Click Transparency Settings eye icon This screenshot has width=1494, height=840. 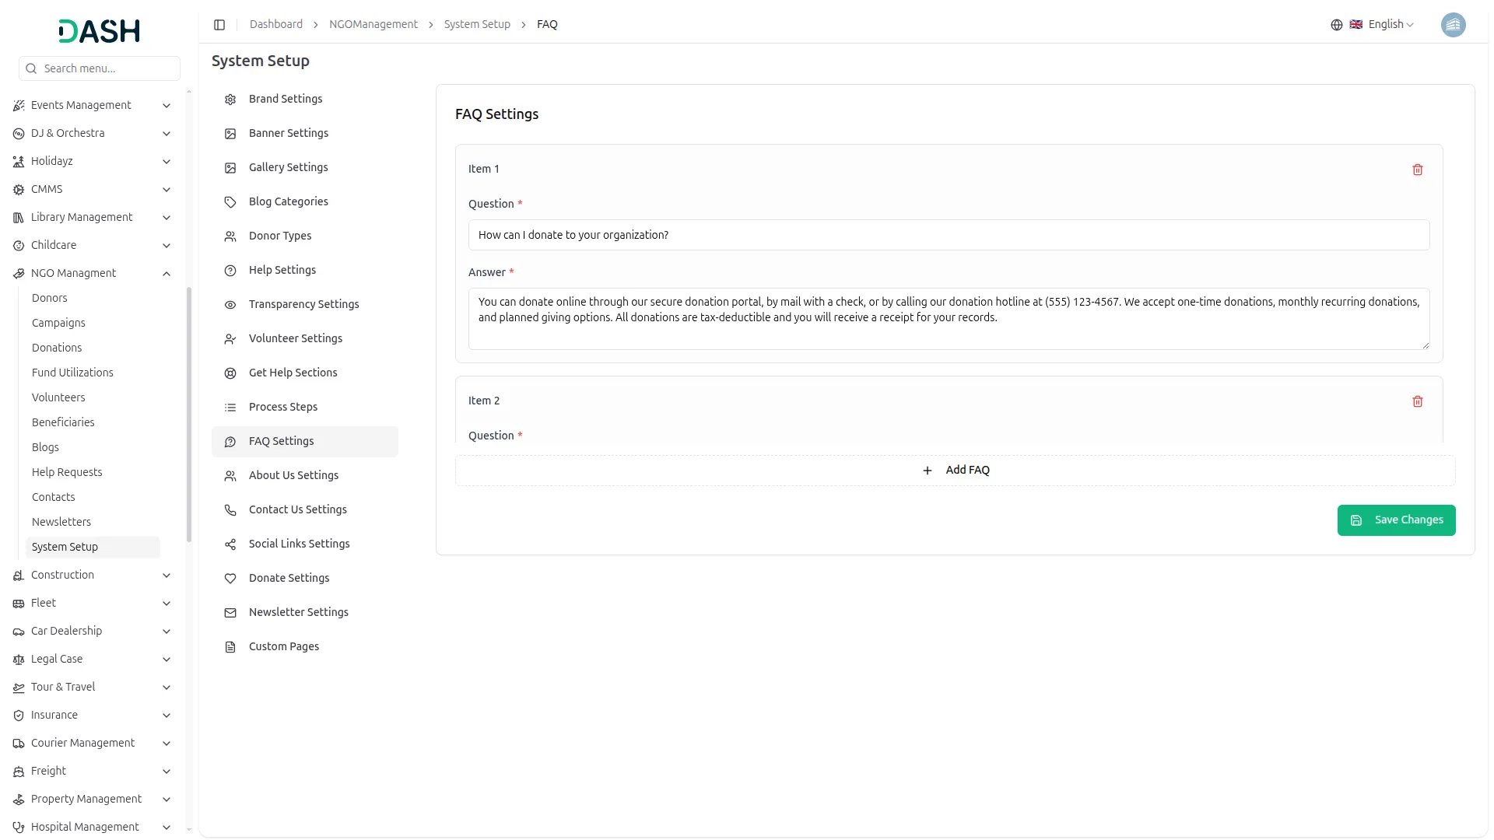230,305
